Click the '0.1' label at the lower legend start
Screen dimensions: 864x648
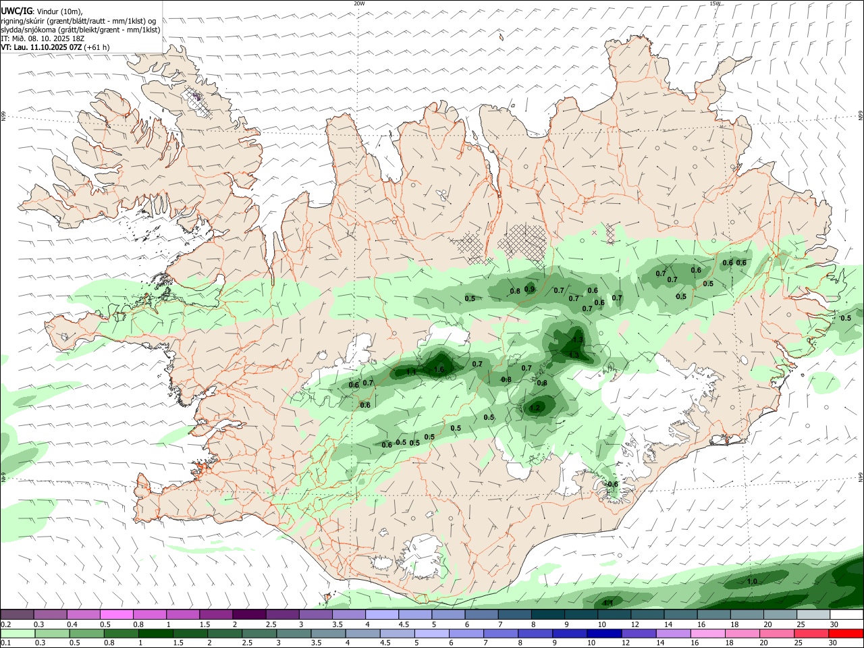pos(6,643)
